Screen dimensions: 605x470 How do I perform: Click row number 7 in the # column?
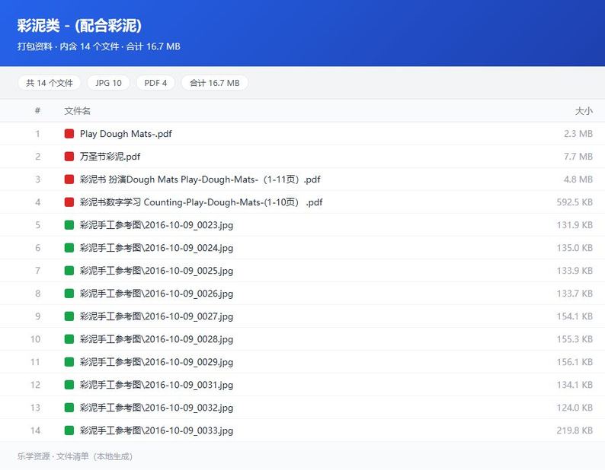pyautogui.click(x=37, y=271)
